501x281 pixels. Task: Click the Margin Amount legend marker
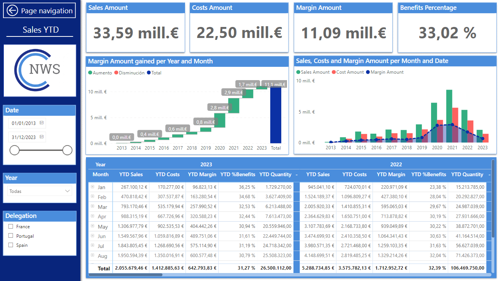click(368, 72)
